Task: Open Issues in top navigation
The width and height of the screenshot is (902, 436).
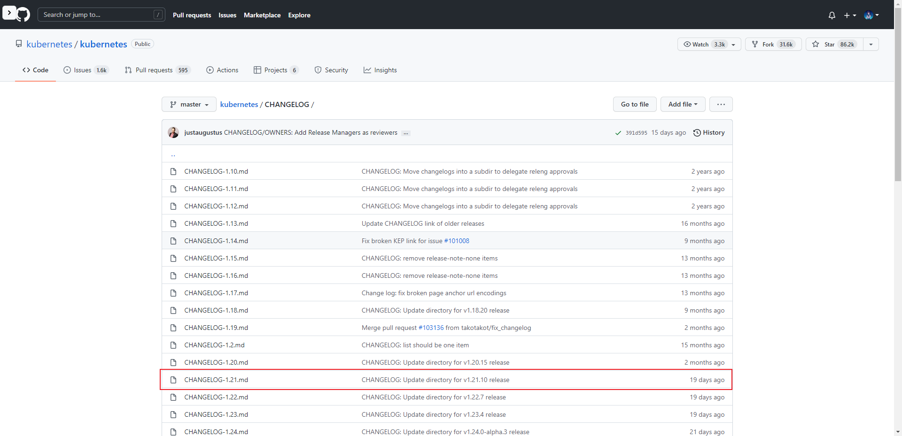Action: 227,15
